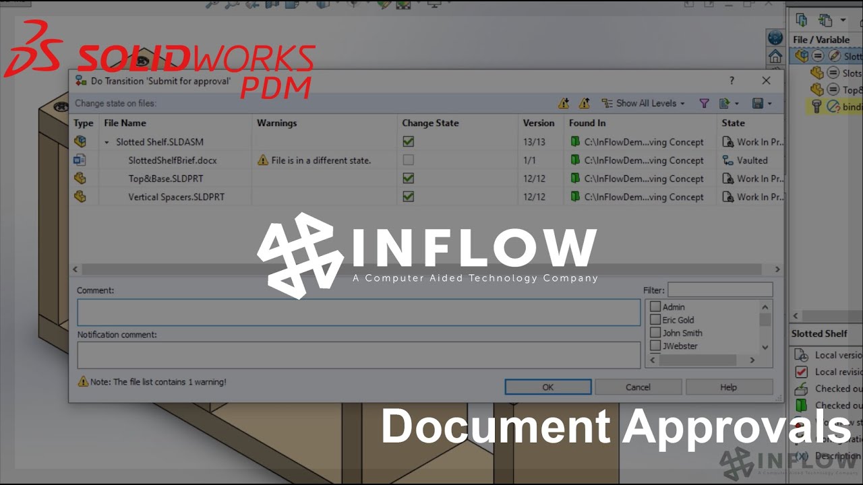The height and width of the screenshot is (485, 863).
Task: Click the export file list icon
Action: 724,103
